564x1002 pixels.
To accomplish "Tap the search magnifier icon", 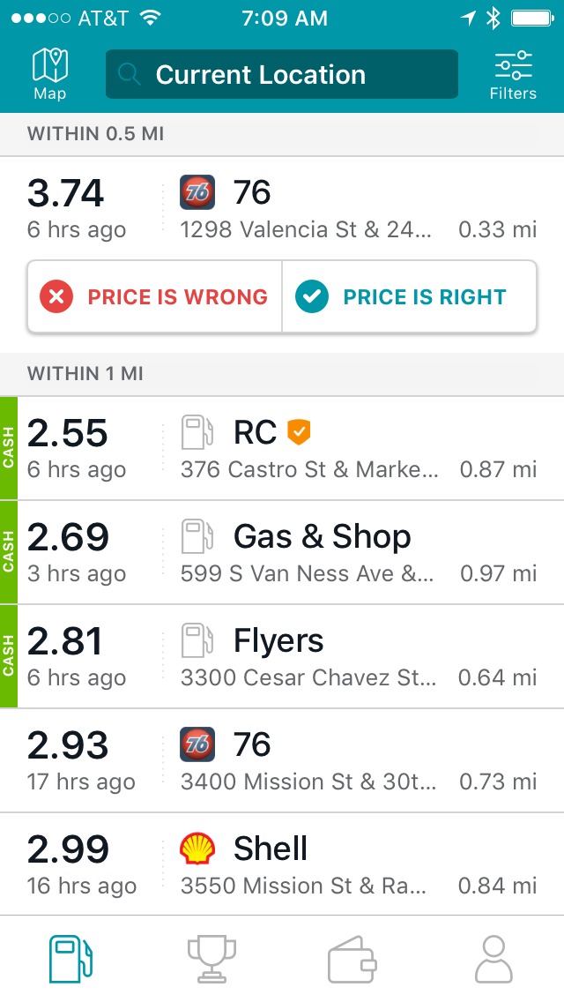I will (130, 75).
